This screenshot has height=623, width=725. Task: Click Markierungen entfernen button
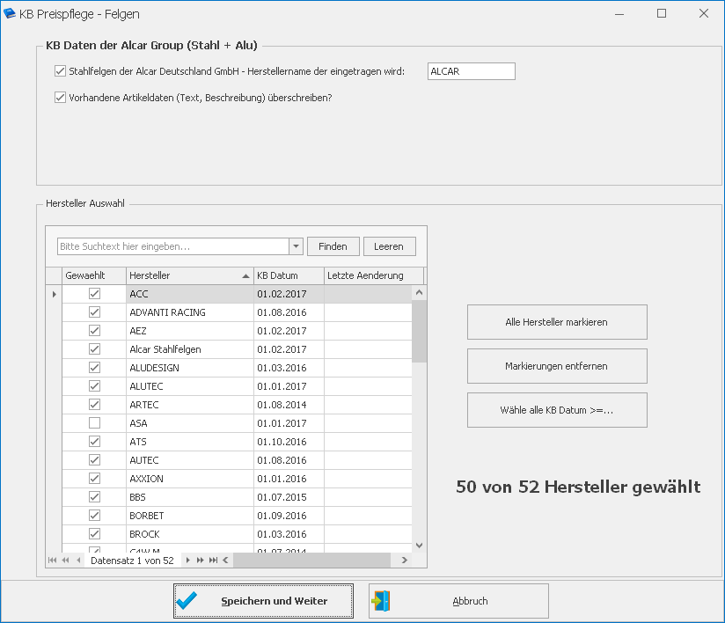pos(557,366)
